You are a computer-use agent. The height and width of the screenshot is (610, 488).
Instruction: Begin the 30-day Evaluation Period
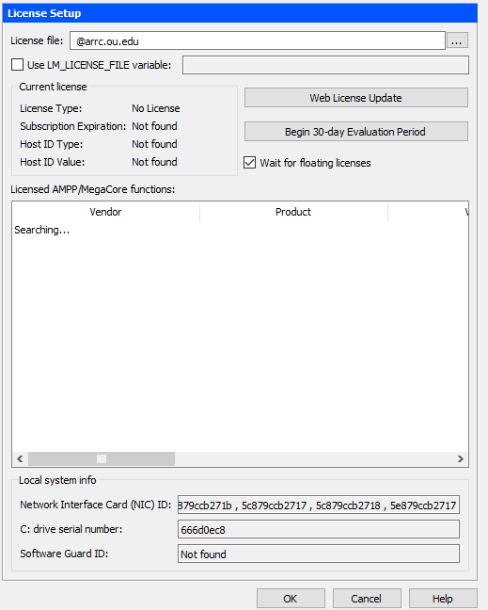point(356,132)
